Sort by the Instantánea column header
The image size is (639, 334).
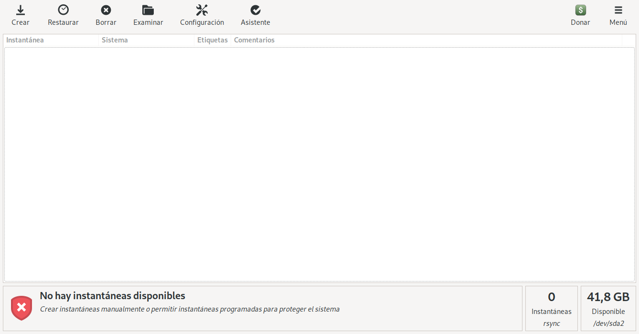(25, 40)
